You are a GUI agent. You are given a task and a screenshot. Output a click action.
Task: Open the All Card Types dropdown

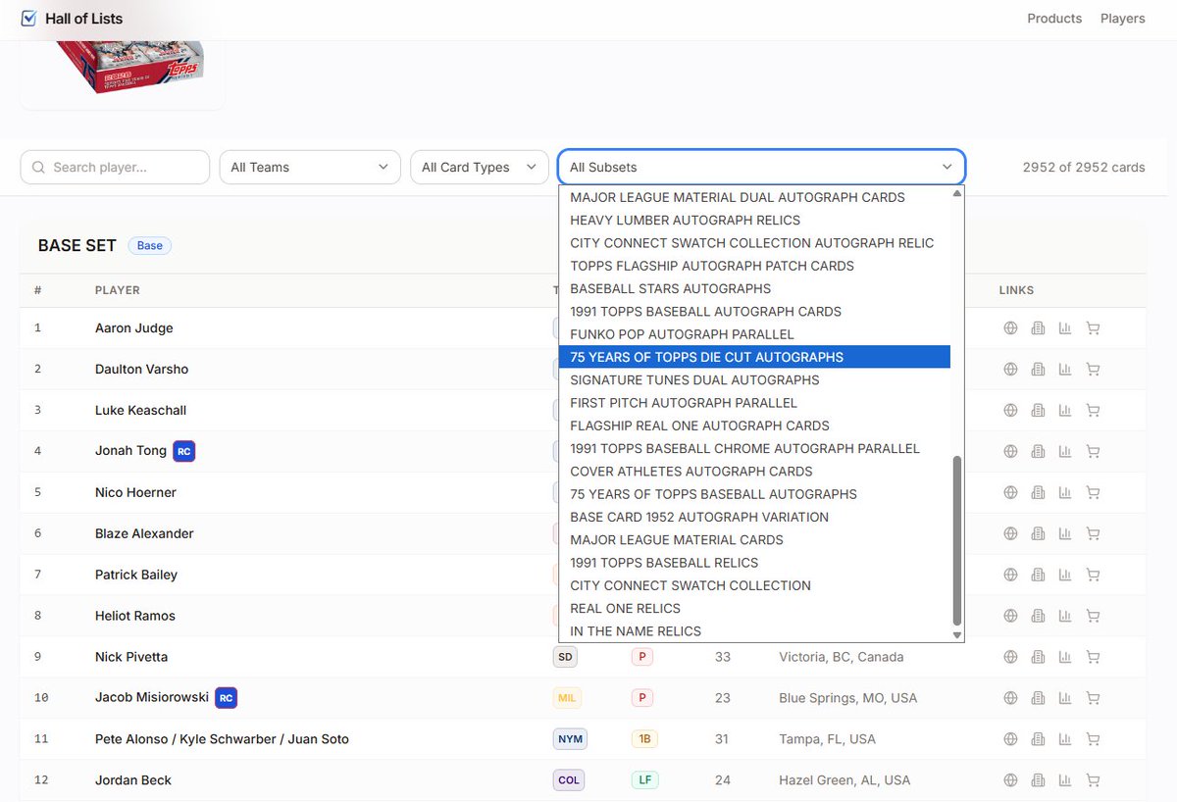coord(480,167)
